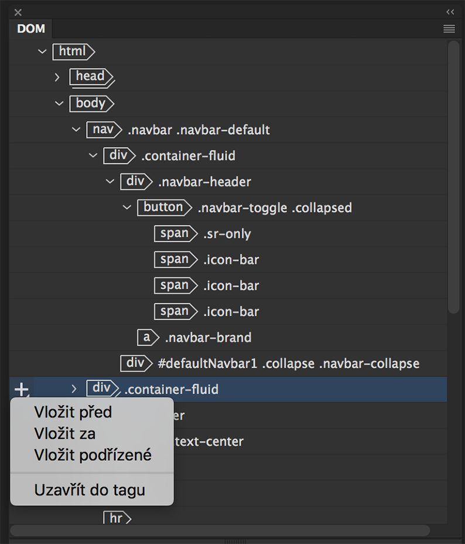Select the html tag icon
This screenshot has height=544, width=465.
pos(73,52)
